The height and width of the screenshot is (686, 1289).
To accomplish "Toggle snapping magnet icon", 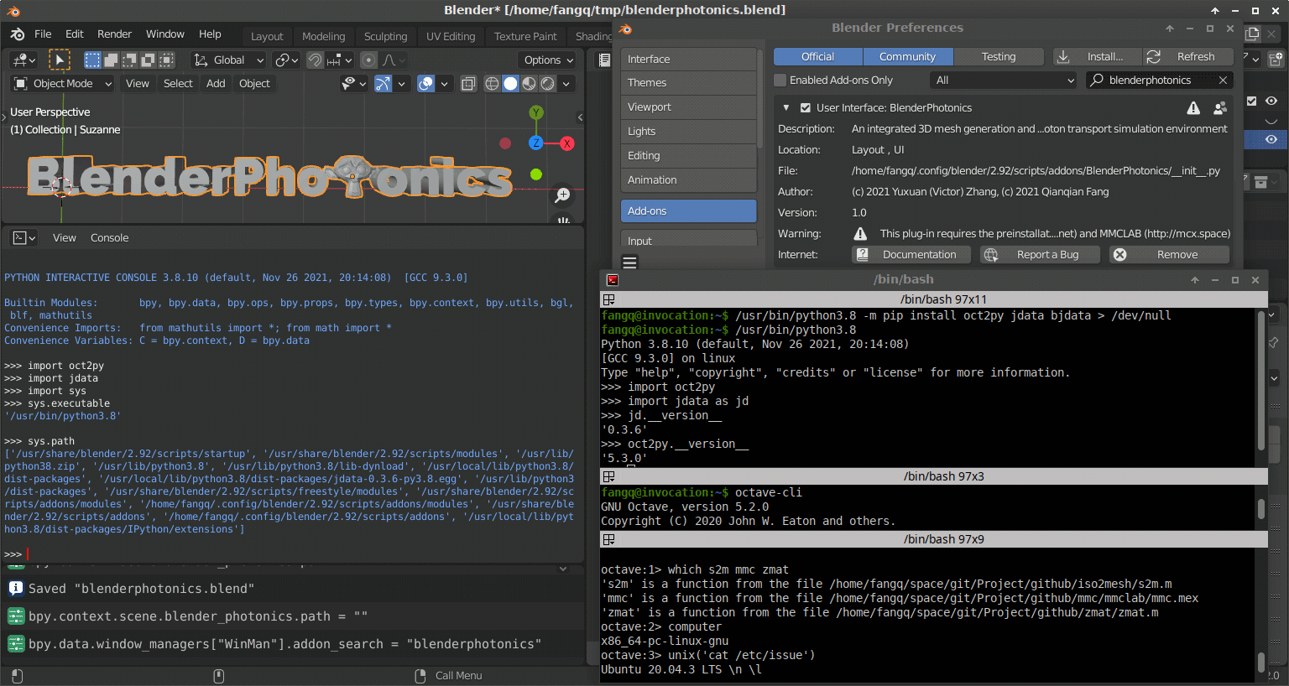I will click(x=315, y=60).
